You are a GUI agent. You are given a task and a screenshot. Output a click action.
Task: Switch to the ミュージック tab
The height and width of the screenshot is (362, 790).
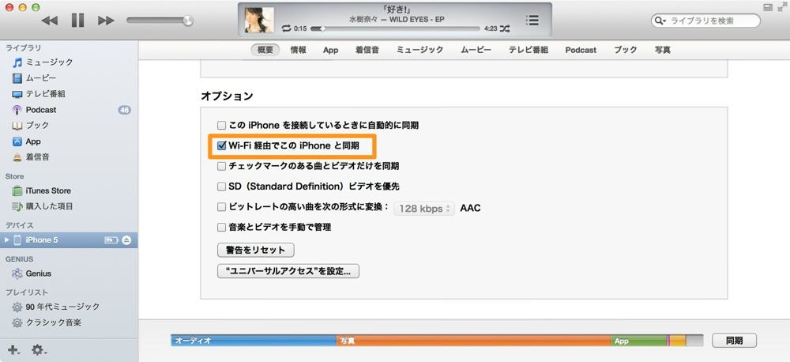419,50
